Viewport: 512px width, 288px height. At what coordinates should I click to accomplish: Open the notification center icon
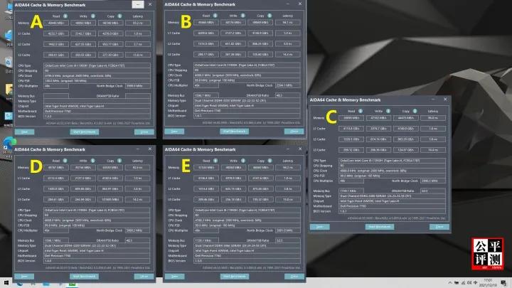pyautogui.click(x=503, y=283)
